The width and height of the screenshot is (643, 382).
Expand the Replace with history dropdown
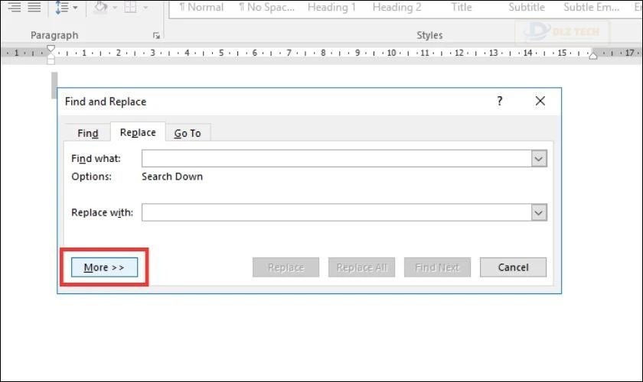539,212
